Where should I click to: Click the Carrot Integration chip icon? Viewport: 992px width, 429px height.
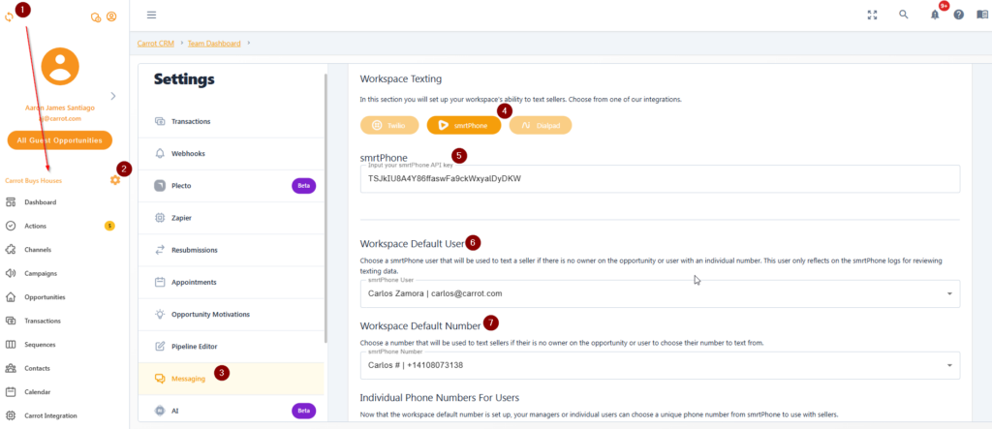click(x=10, y=415)
